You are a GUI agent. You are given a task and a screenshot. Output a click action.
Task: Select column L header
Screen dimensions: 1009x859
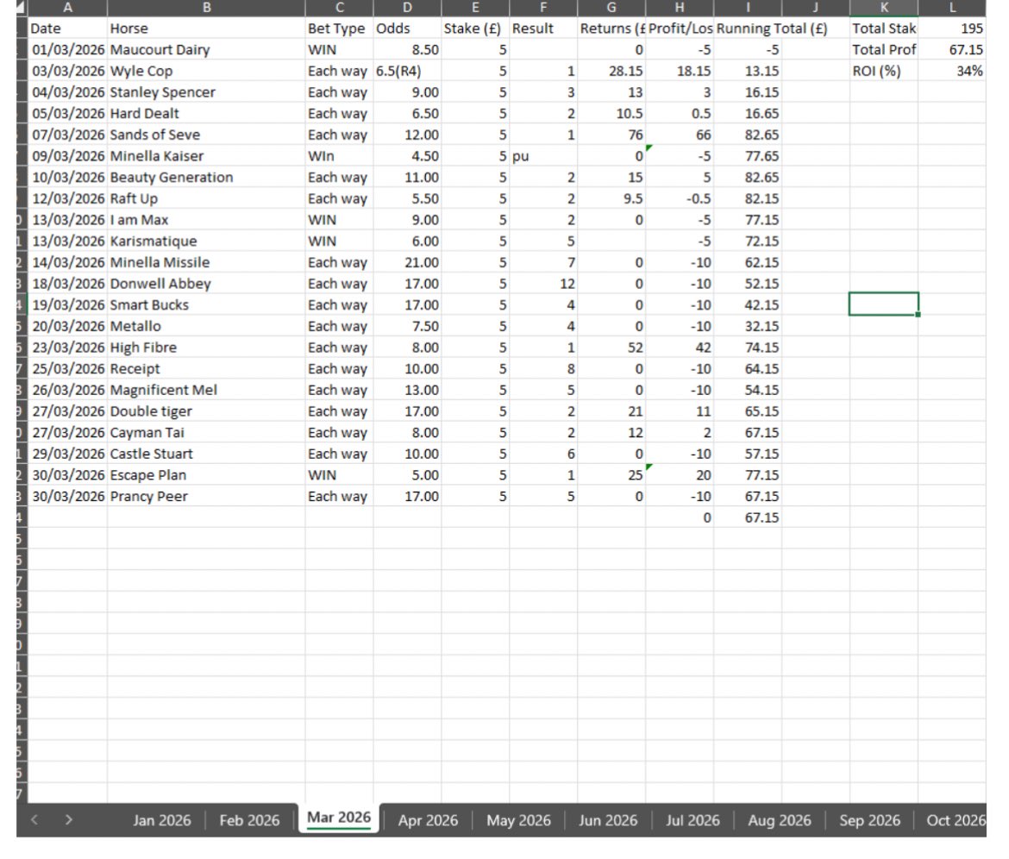coord(952,8)
